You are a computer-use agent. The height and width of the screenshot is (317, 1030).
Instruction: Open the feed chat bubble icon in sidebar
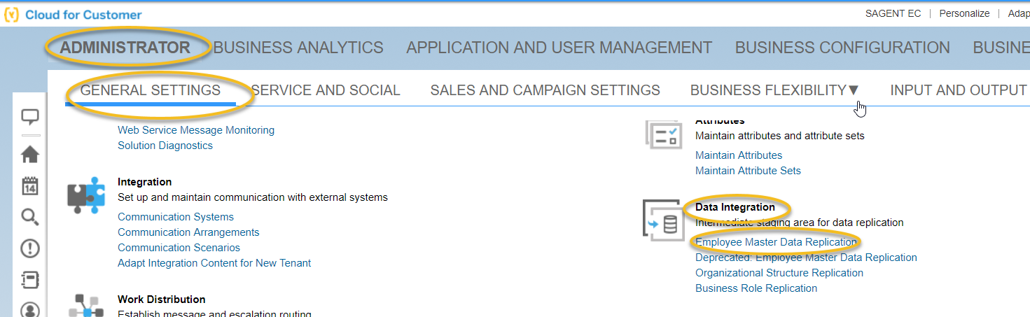(30, 117)
